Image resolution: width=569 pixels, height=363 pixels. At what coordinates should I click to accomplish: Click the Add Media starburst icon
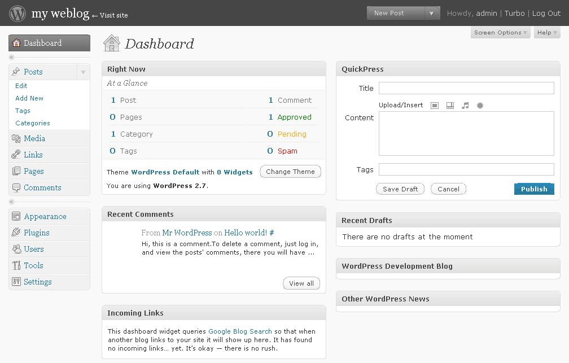pos(480,106)
